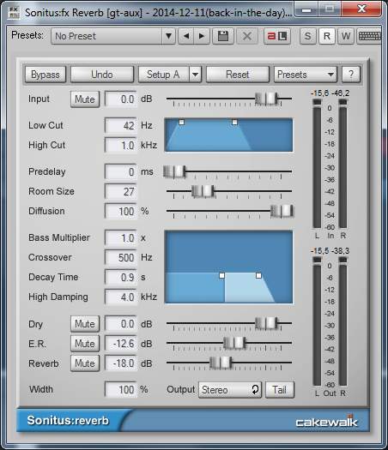Open the keyboard icon in the preset bar
388x450 pixels.
click(369, 36)
